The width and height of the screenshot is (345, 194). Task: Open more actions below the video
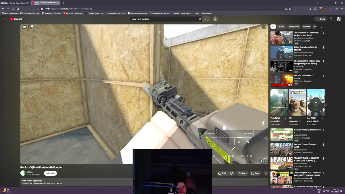coord(266,173)
